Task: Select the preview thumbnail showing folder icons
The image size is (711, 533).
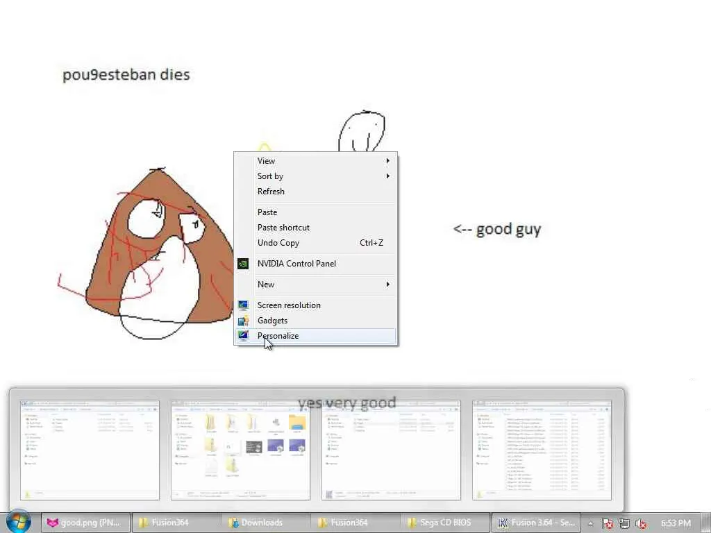Action: pyautogui.click(x=240, y=450)
